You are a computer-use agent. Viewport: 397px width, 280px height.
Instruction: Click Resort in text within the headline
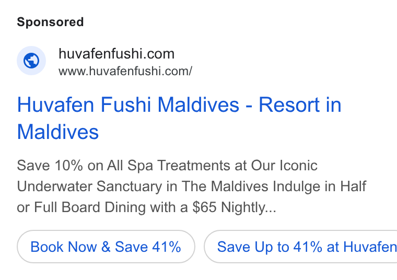tap(300, 104)
